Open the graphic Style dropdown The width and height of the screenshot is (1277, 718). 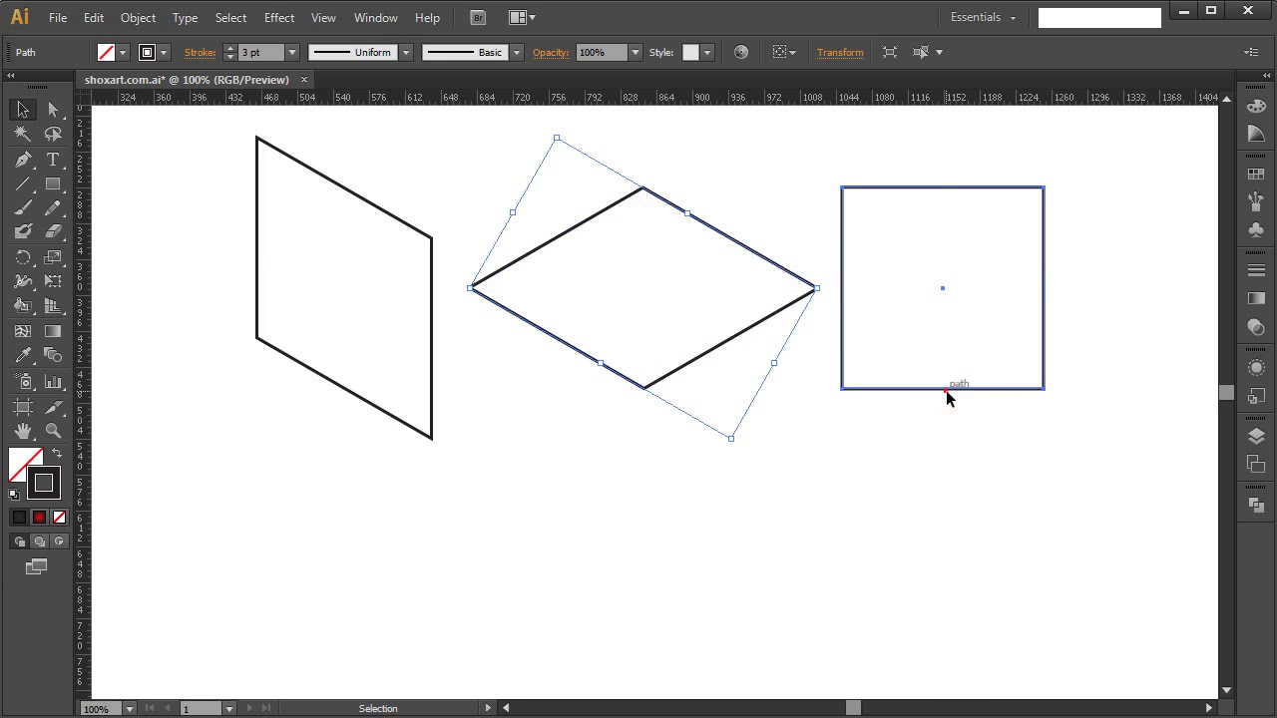pos(707,53)
